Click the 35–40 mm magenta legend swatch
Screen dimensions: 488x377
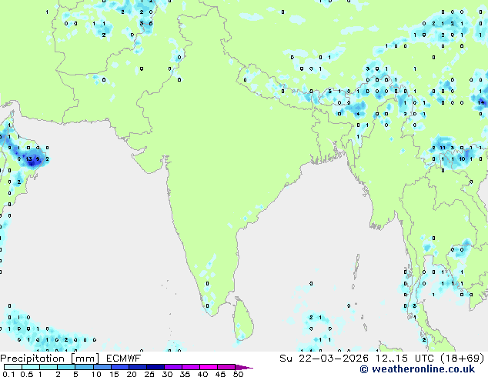coord(190,367)
